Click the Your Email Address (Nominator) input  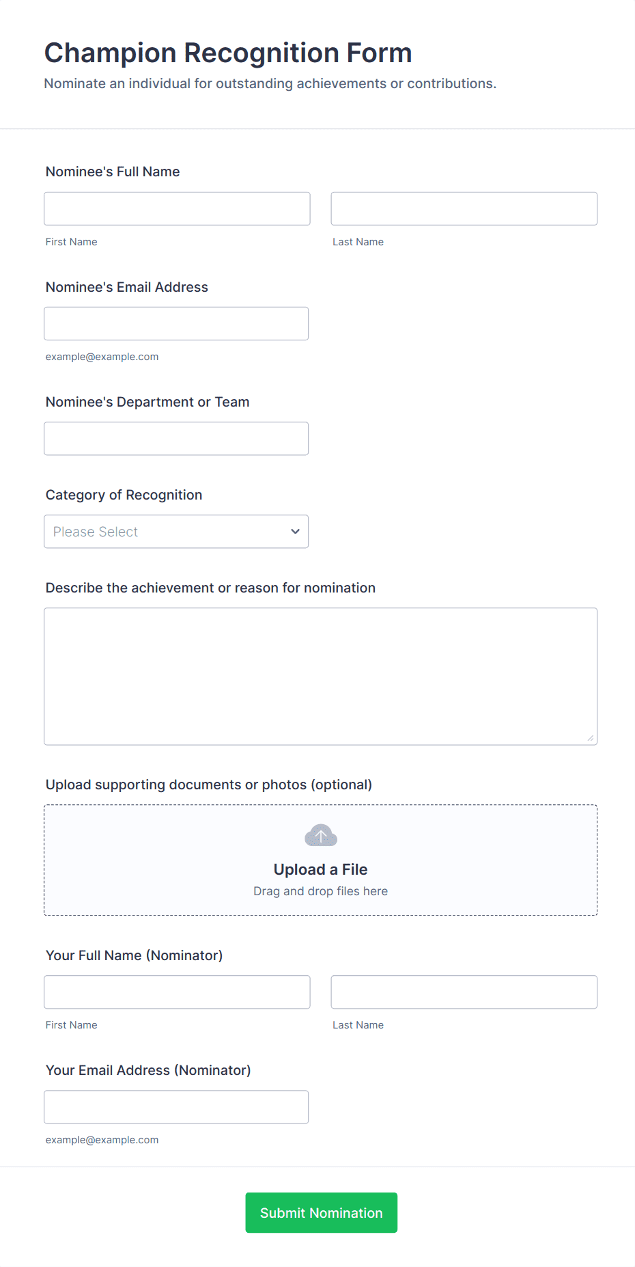click(x=176, y=1107)
